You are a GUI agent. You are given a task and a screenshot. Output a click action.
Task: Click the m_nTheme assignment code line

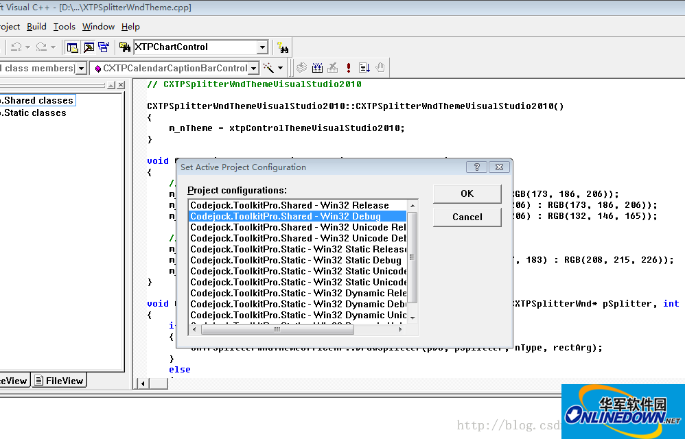point(287,128)
